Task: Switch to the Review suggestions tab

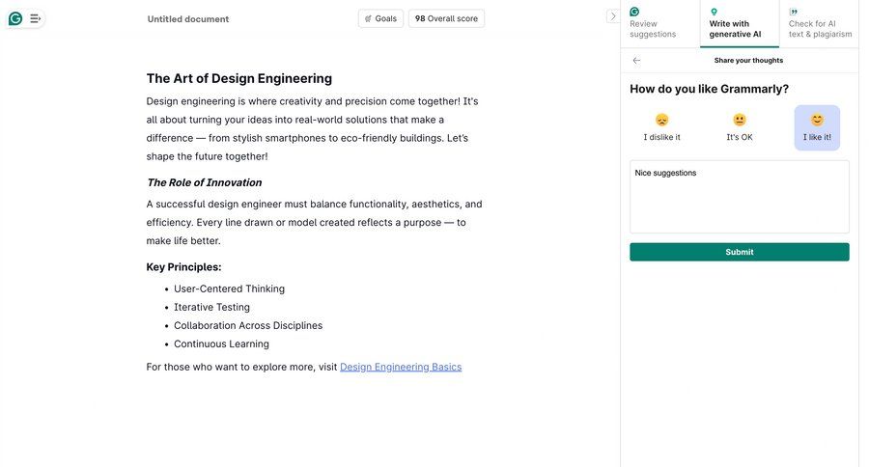Action: pyautogui.click(x=660, y=24)
